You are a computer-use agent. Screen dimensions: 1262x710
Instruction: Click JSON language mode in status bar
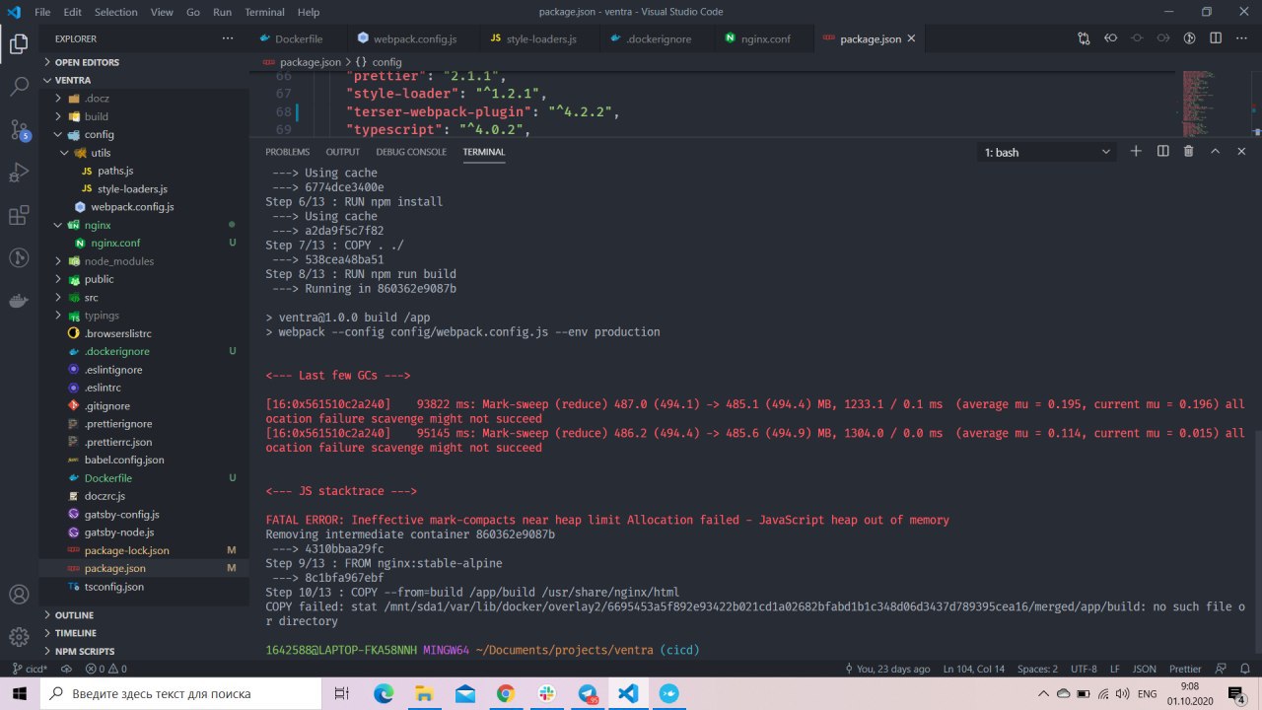click(x=1142, y=669)
